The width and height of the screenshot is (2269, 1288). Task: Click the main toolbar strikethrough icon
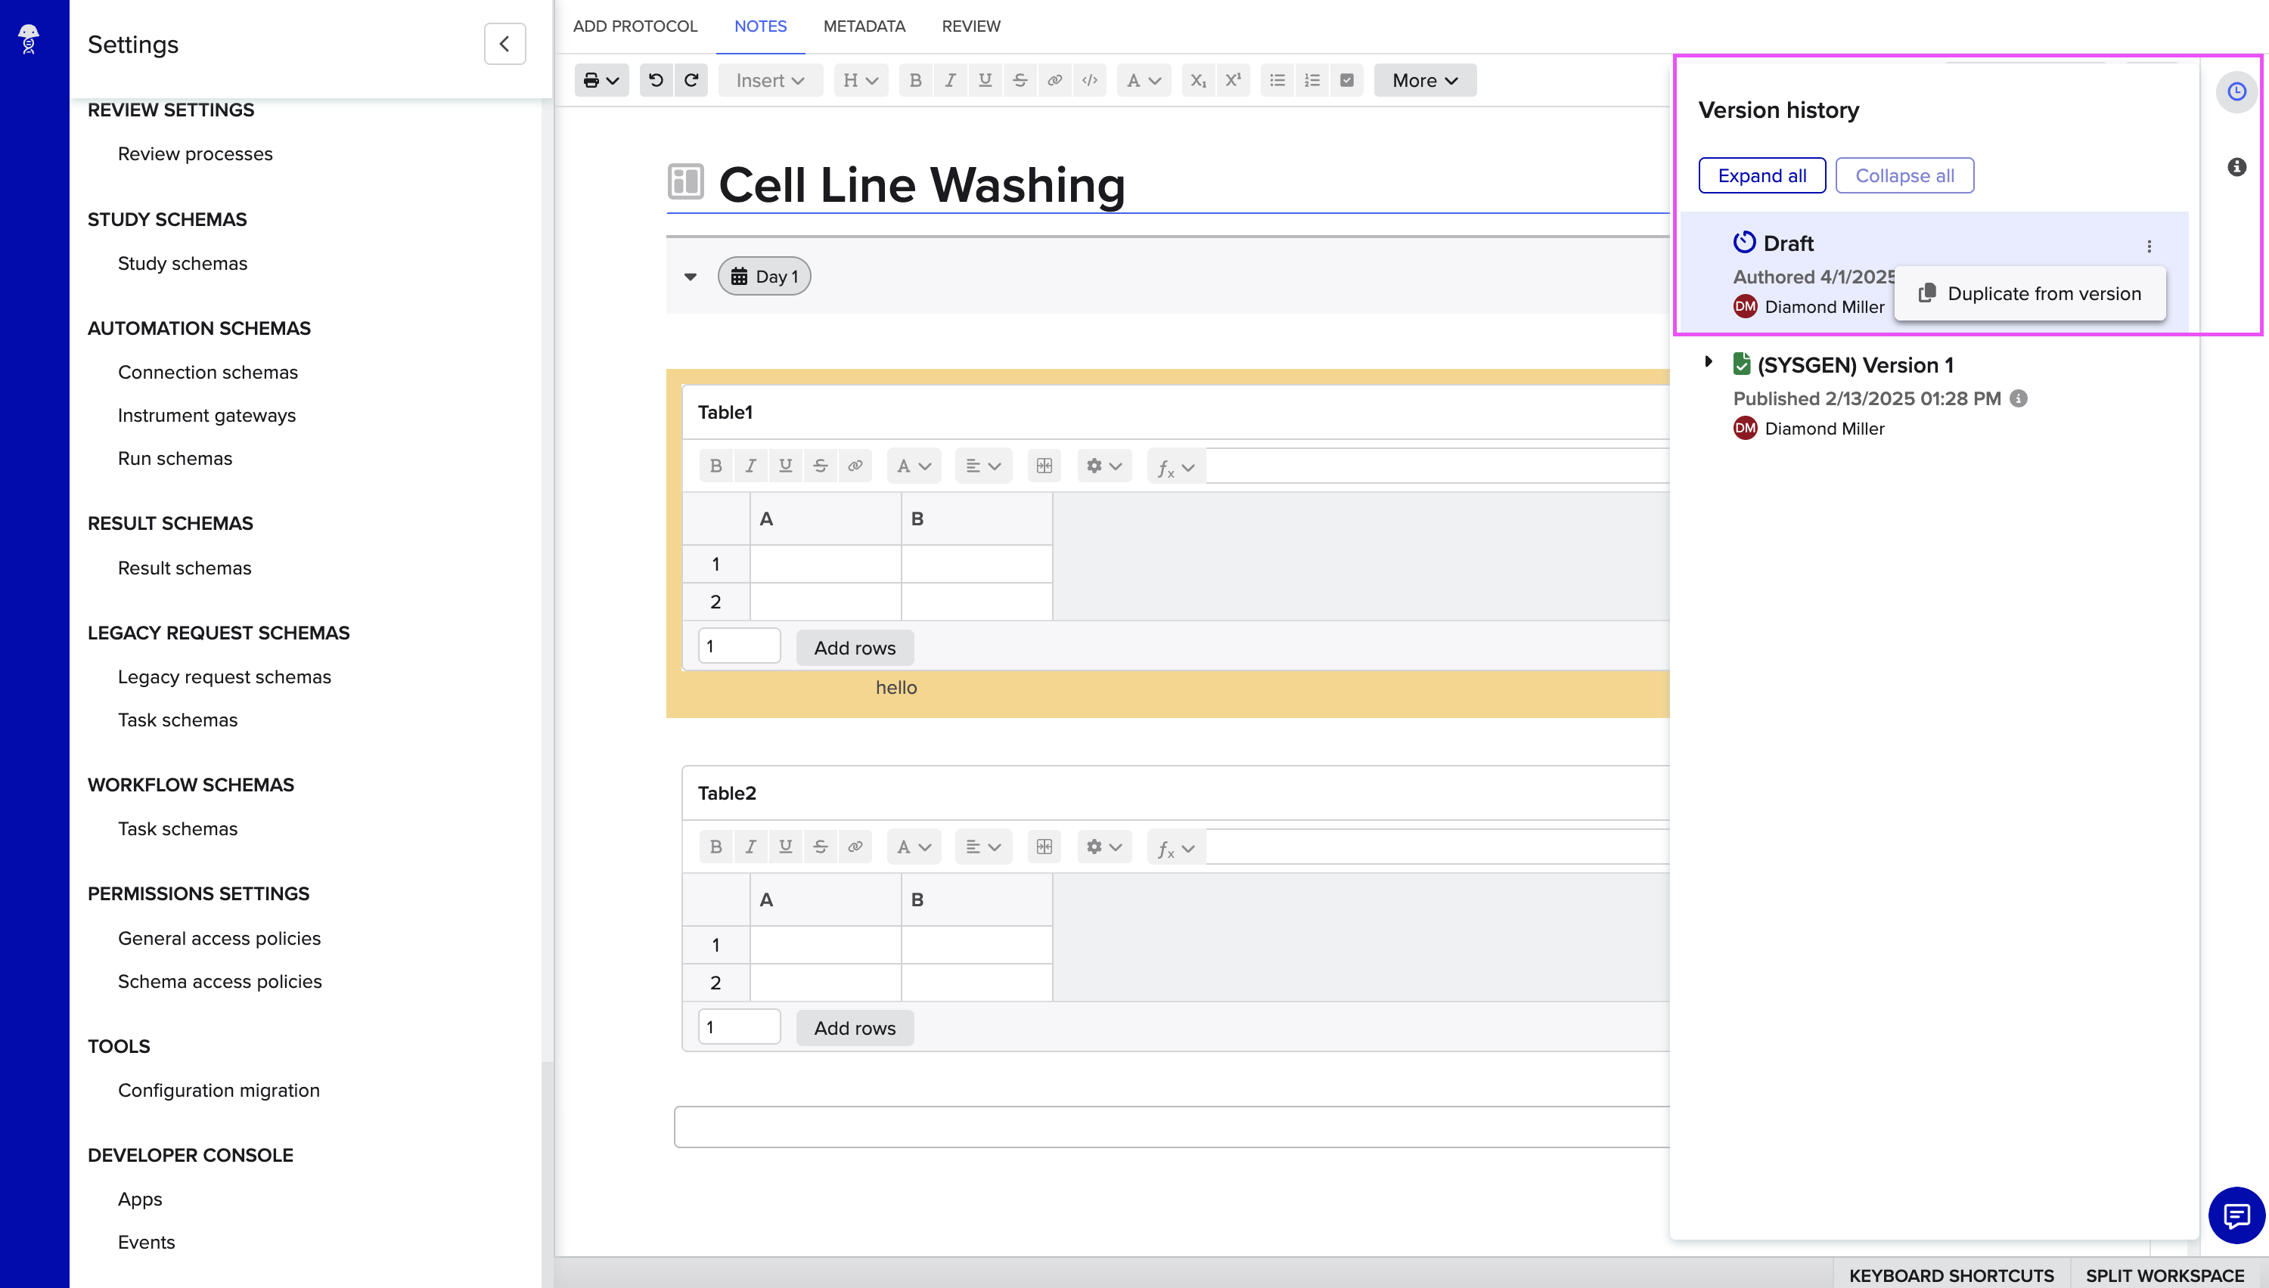pos(1020,80)
